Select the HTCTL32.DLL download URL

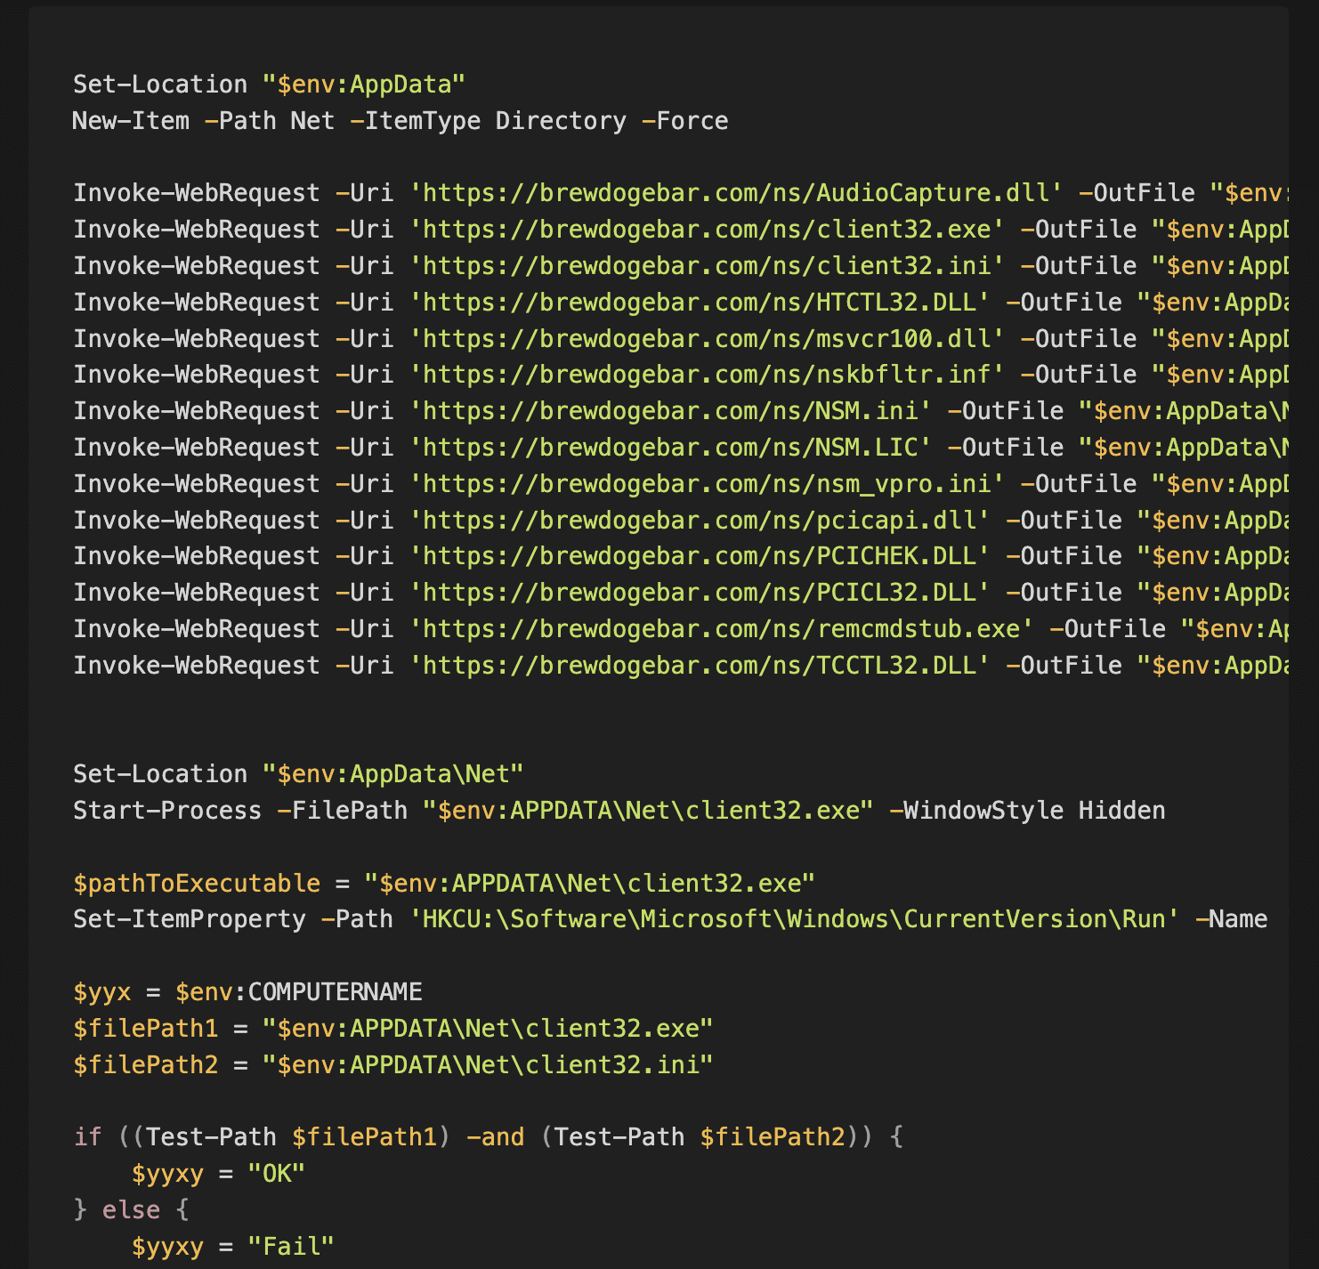(699, 303)
